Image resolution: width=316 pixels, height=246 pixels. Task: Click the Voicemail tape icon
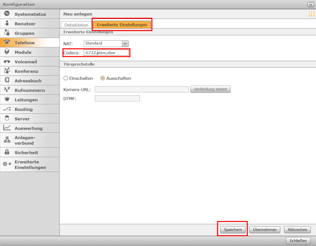click(x=7, y=62)
